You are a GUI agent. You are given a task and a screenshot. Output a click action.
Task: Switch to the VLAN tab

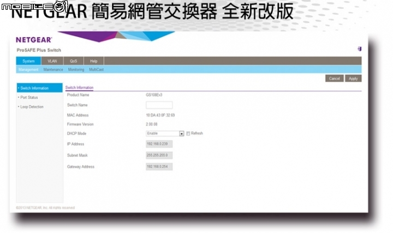(52, 61)
